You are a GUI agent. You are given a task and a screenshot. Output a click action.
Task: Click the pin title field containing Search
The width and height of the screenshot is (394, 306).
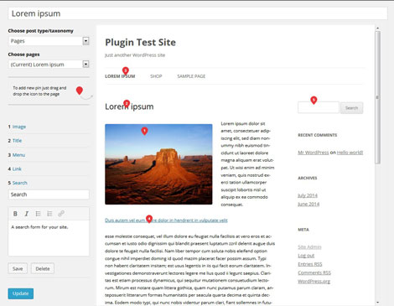[49, 194]
